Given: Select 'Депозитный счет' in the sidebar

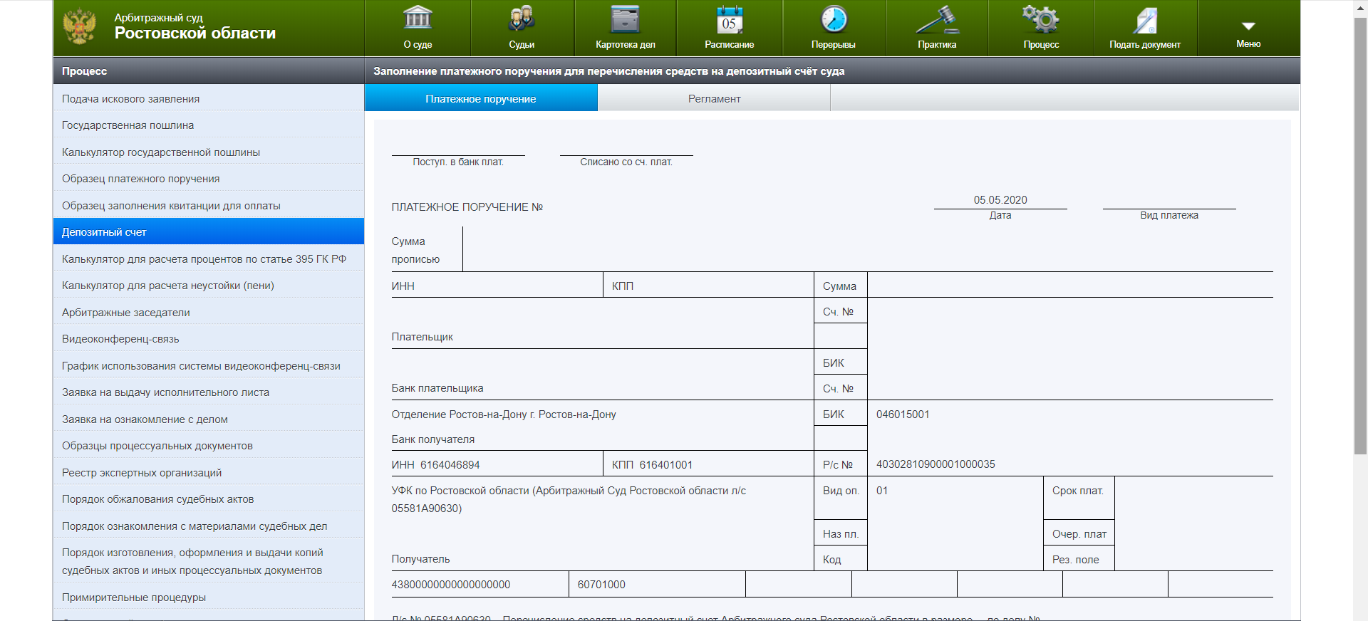Looking at the screenshot, I should tap(104, 232).
